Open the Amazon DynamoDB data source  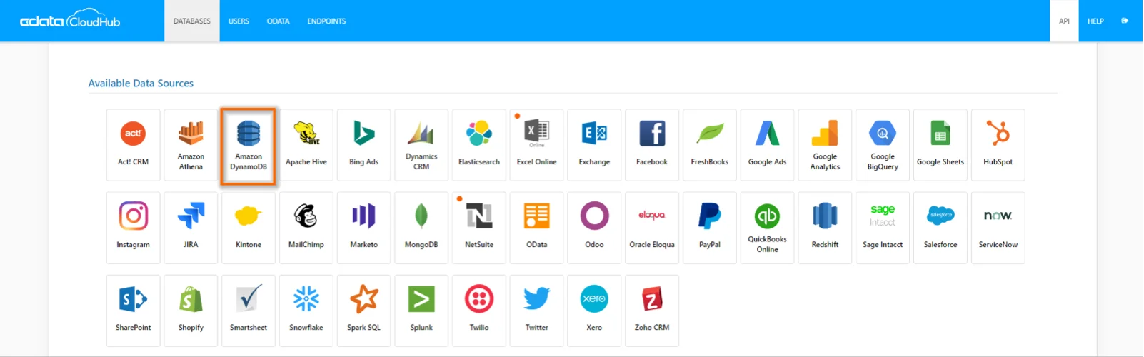tap(249, 145)
